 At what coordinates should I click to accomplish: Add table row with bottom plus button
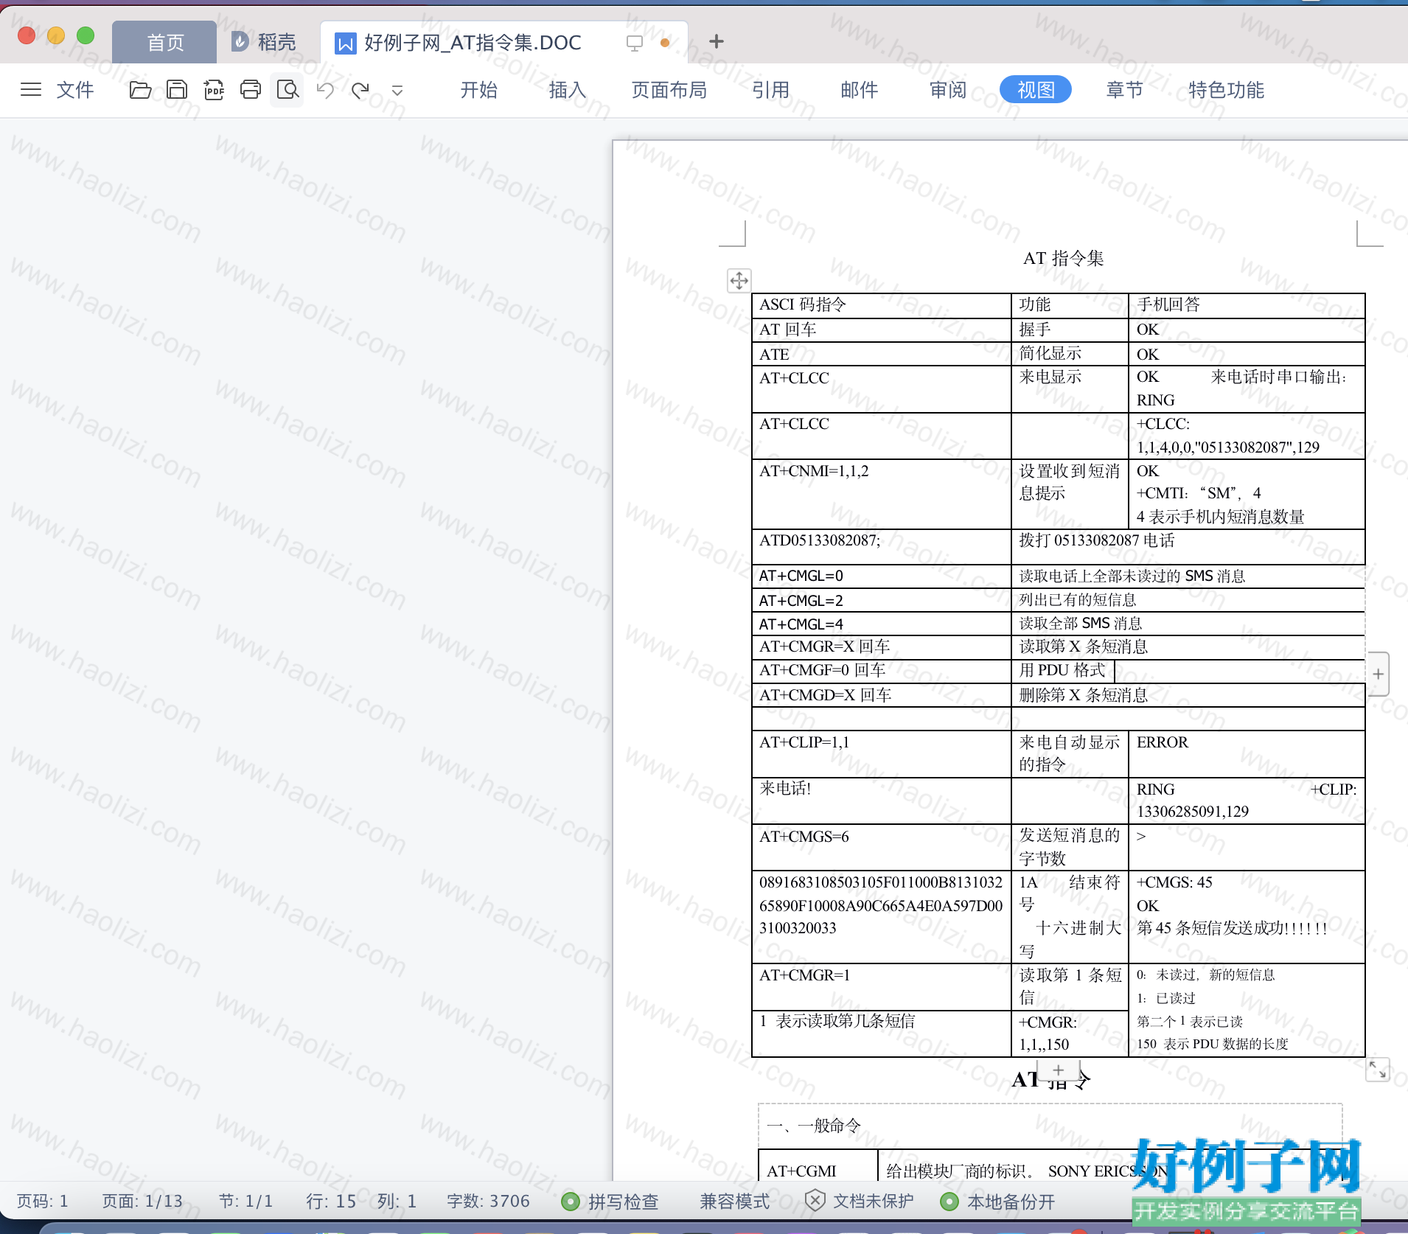click(1058, 1070)
